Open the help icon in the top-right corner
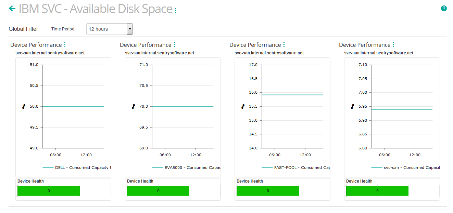 click(x=444, y=8)
